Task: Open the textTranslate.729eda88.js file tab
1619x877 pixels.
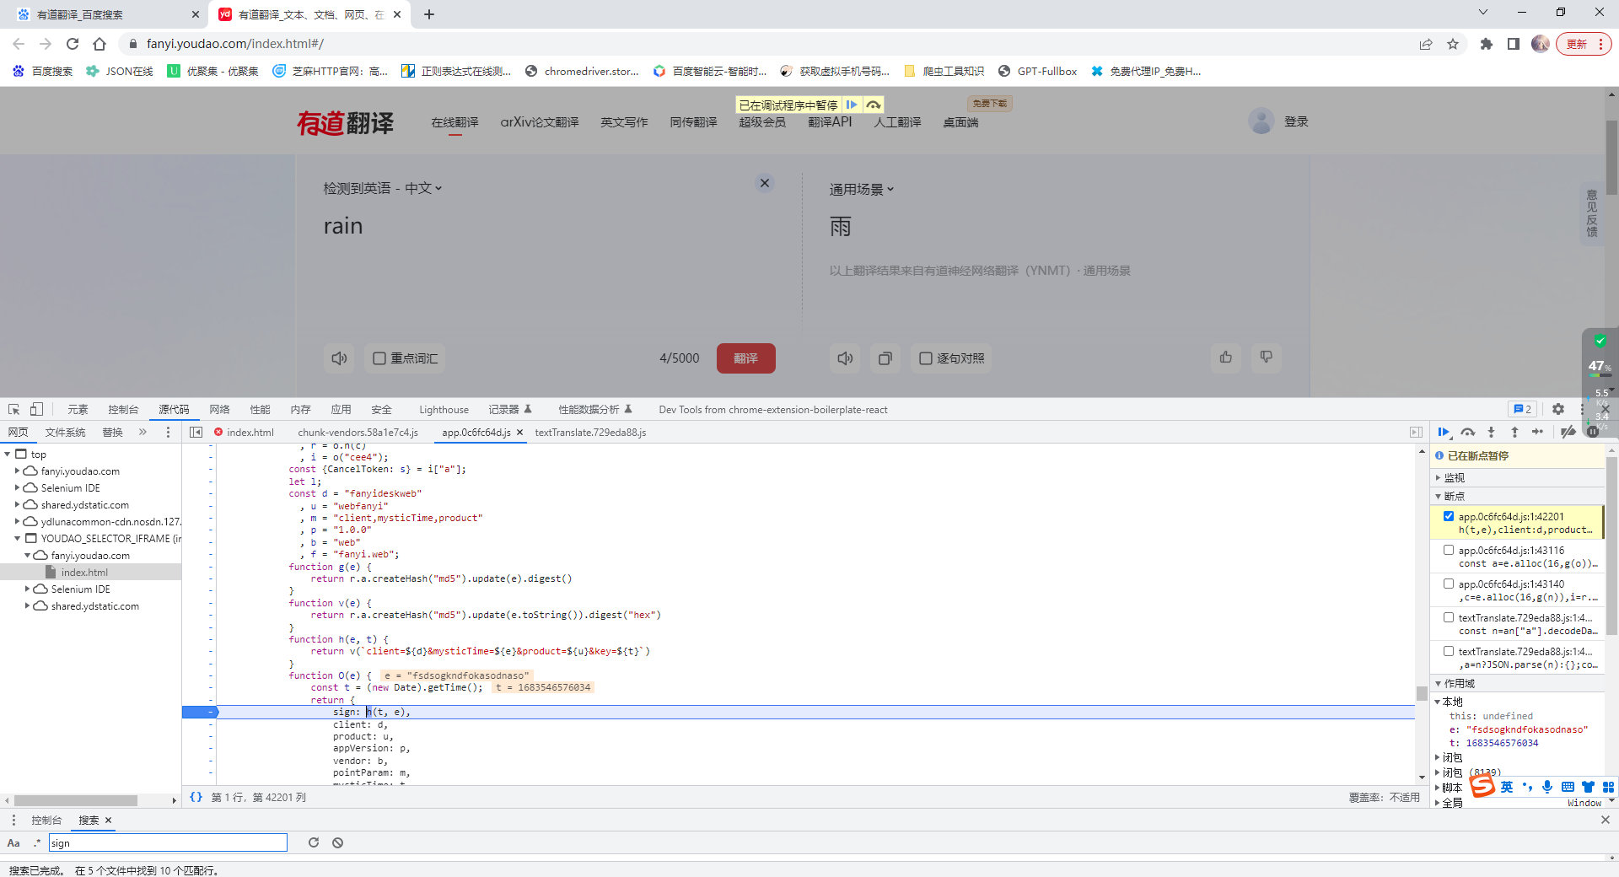Action: click(x=590, y=433)
